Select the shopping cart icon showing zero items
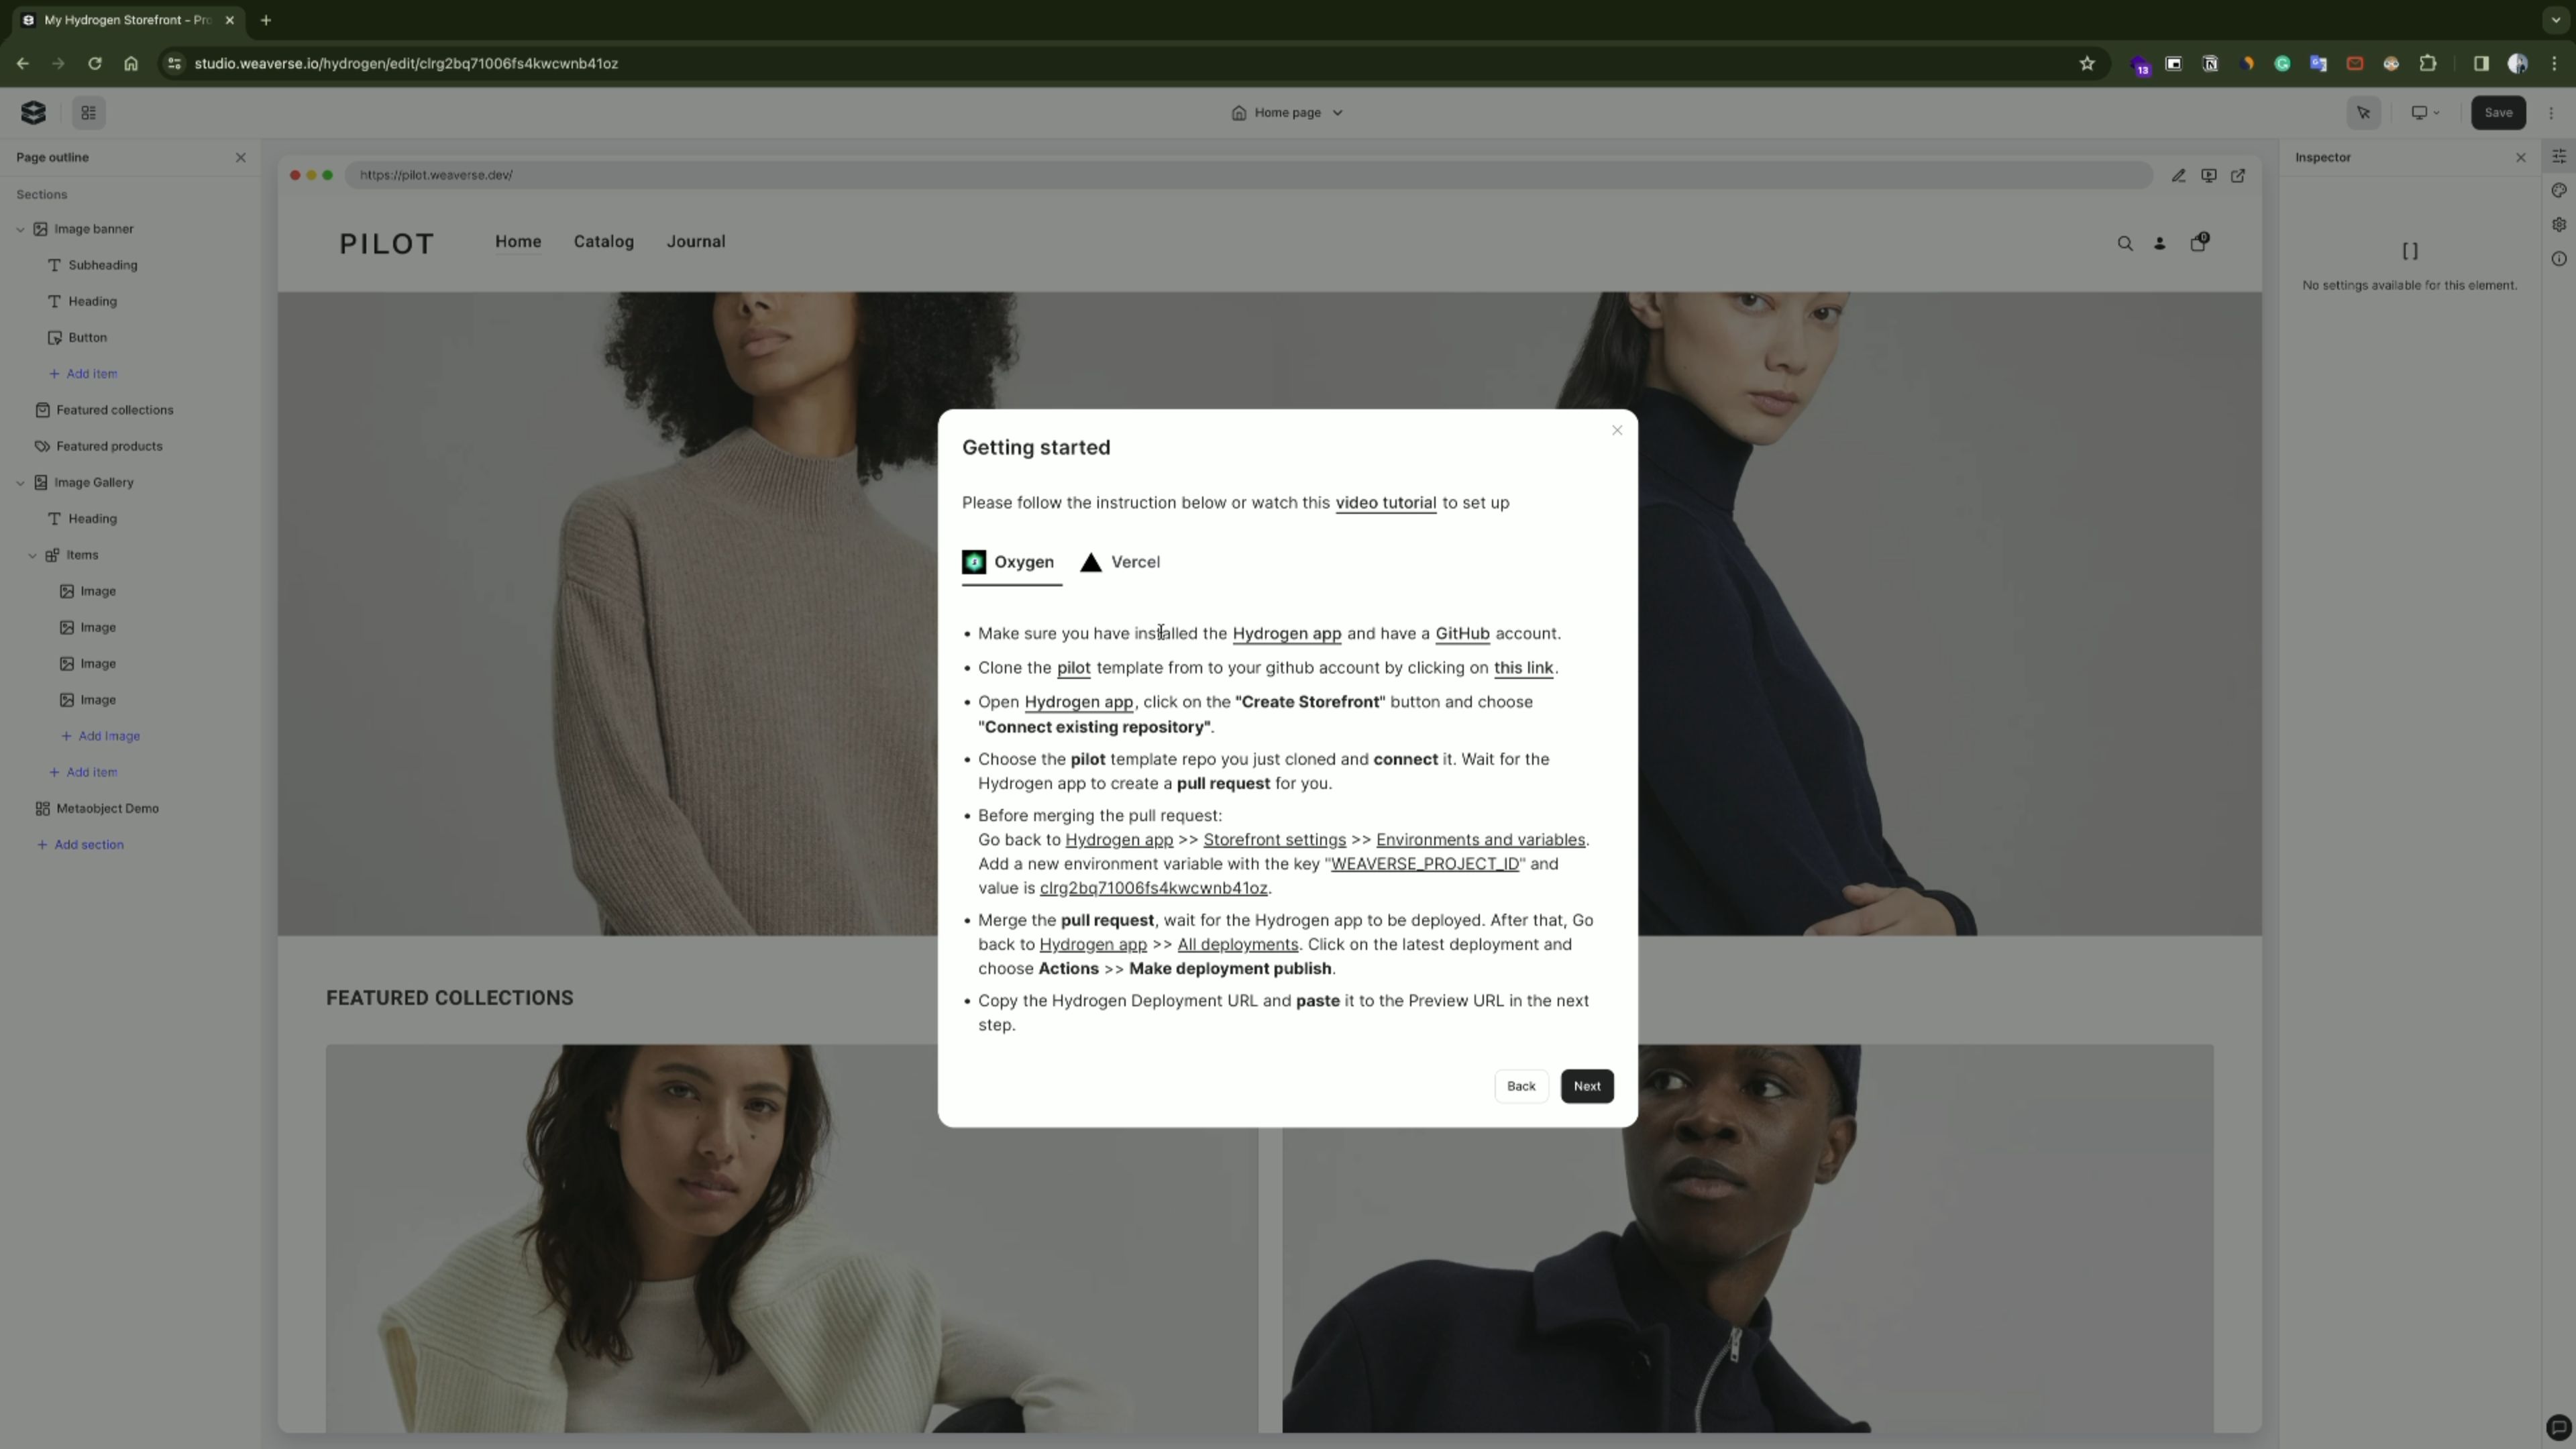This screenshot has height=1449, width=2576. (2199, 243)
